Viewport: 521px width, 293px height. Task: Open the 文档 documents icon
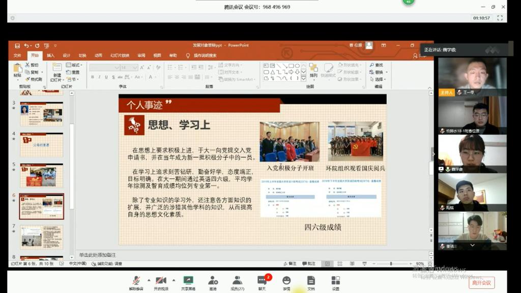coord(311,281)
